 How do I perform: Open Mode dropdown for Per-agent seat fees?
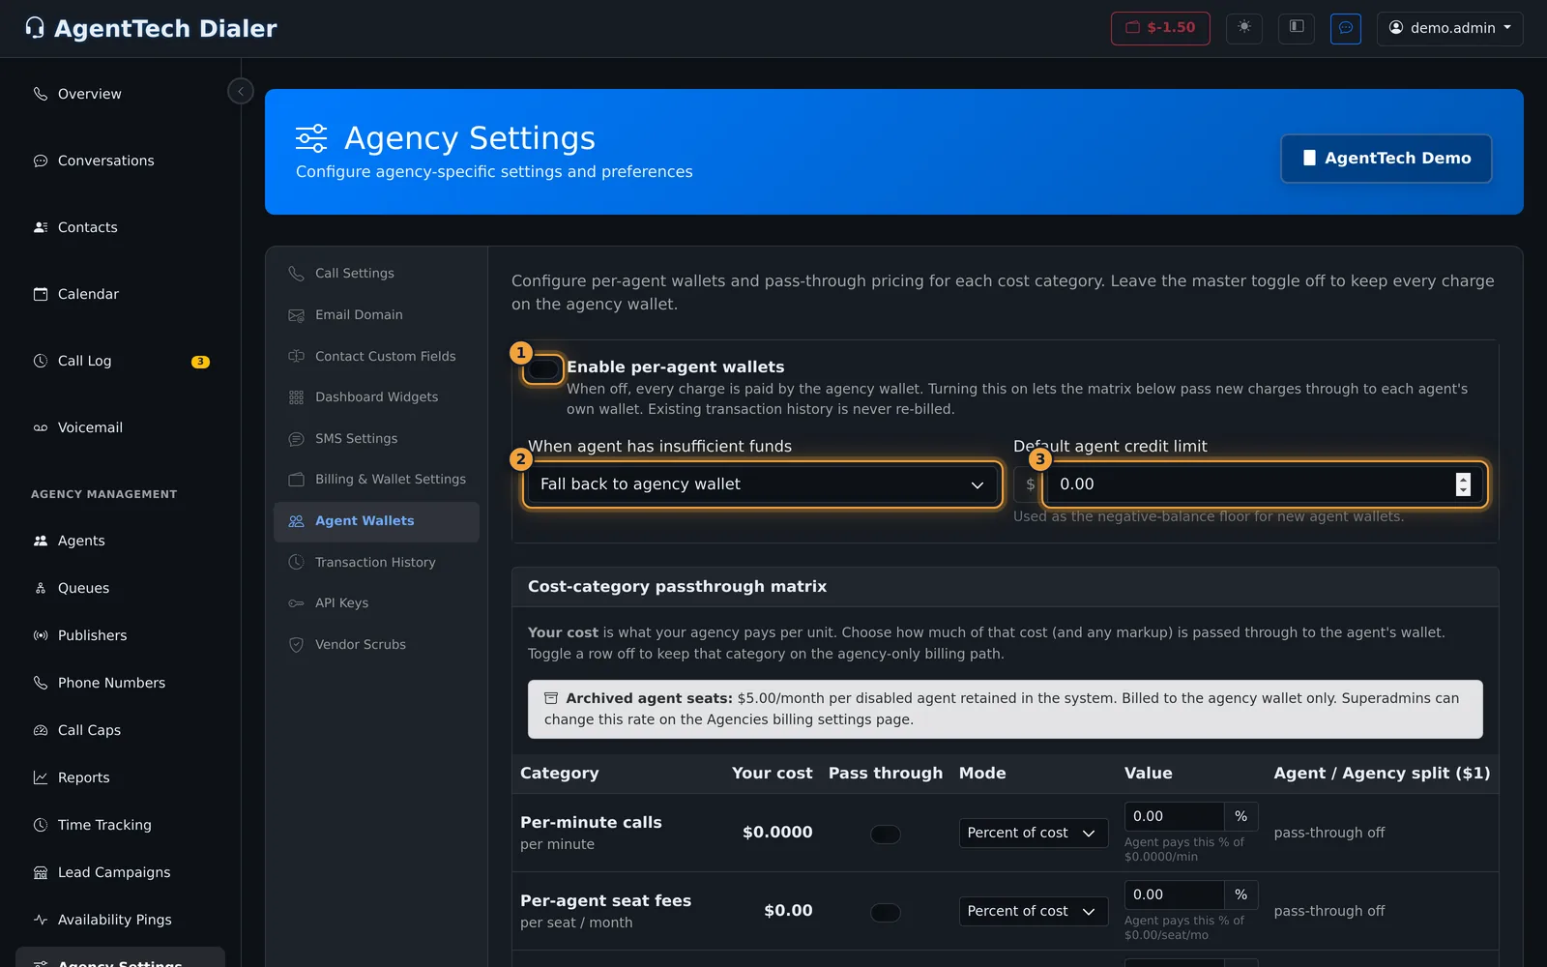click(1033, 911)
